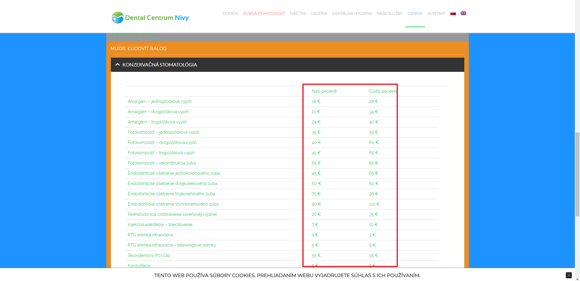Click the Naši pacienti column header
Screen dimensions: 580x281
point(324,91)
